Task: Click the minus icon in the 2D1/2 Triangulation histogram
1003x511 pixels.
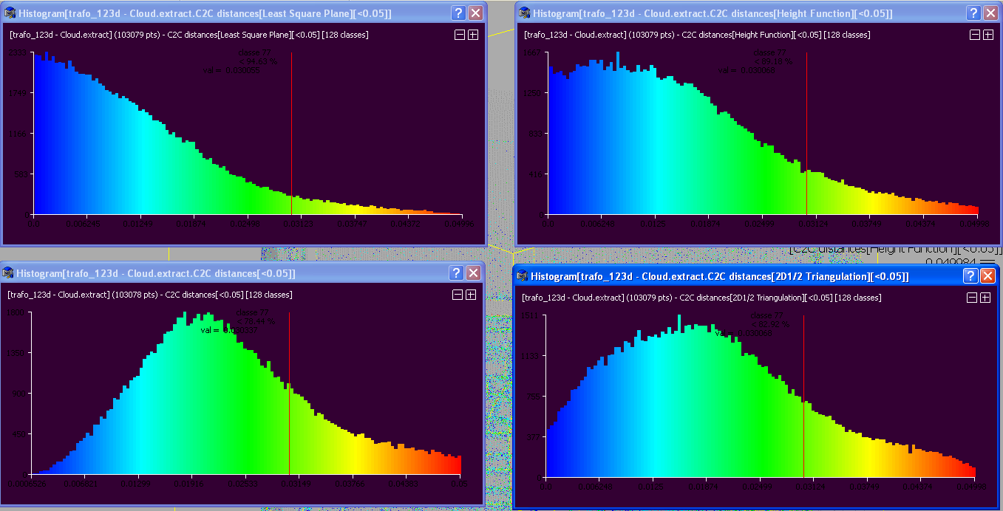Action: [972, 298]
